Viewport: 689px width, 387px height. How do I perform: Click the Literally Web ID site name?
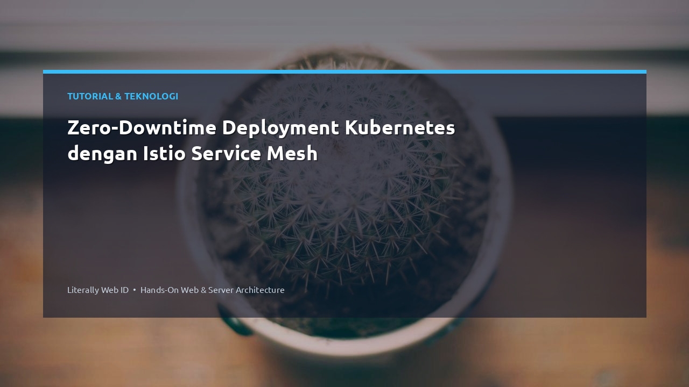pyautogui.click(x=98, y=290)
